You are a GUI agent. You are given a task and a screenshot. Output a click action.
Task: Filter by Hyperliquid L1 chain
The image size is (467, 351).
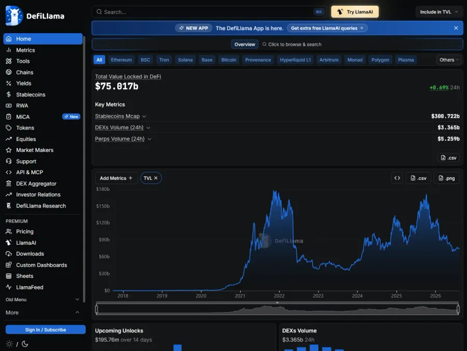tap(295, 60)
